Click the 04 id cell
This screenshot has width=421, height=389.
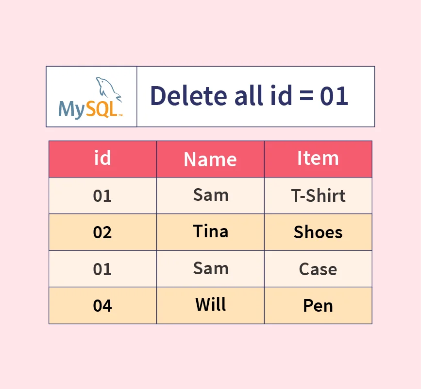click(102, 306)
